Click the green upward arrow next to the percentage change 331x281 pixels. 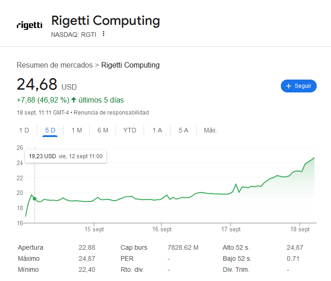pos(74,100)
